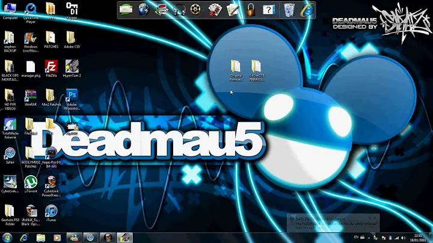The image size is (433, 243).
Task: Click the question mark help dock icon
Action: 268,10
